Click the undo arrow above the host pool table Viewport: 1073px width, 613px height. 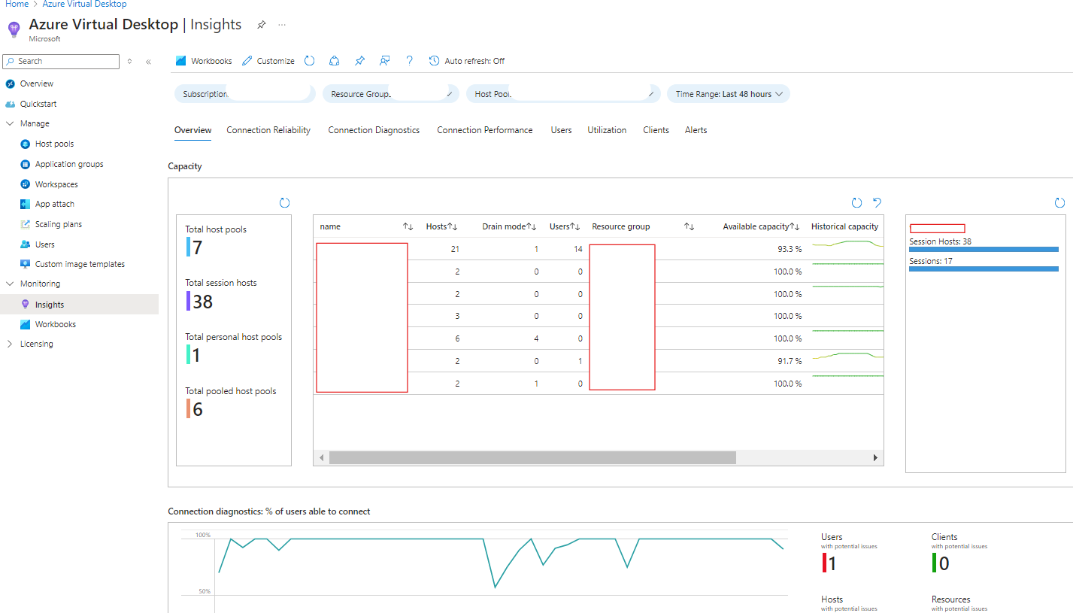(x=877, y=202)
